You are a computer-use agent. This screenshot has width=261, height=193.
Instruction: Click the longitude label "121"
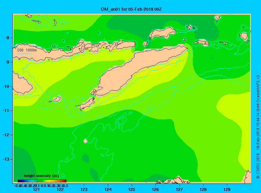(x=36, y=189)
